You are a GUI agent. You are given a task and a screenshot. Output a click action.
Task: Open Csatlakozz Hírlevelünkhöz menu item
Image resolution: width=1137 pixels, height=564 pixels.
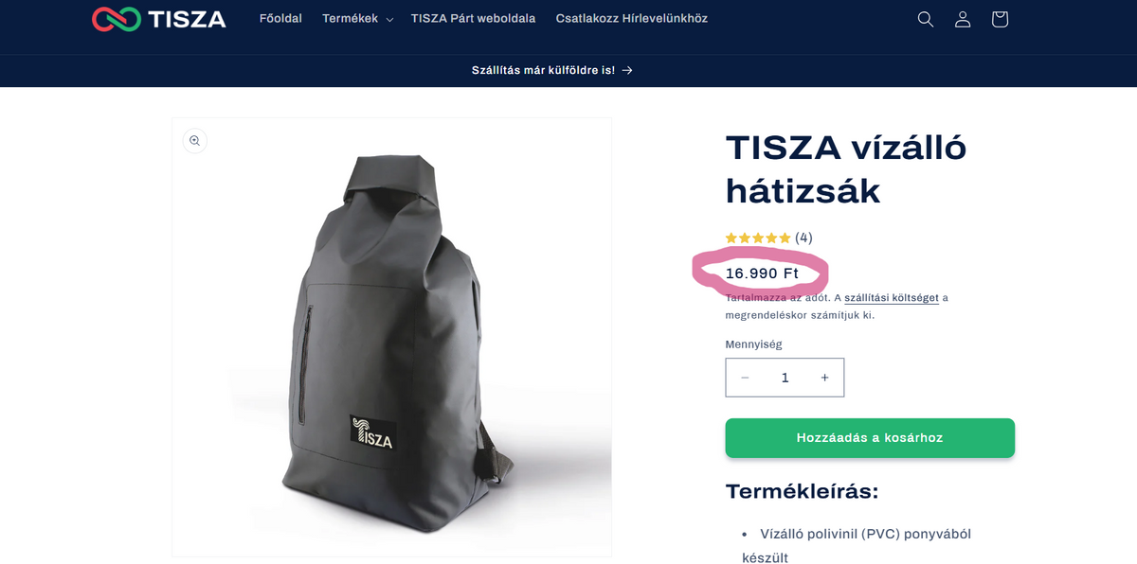click(x=631, y=19)
